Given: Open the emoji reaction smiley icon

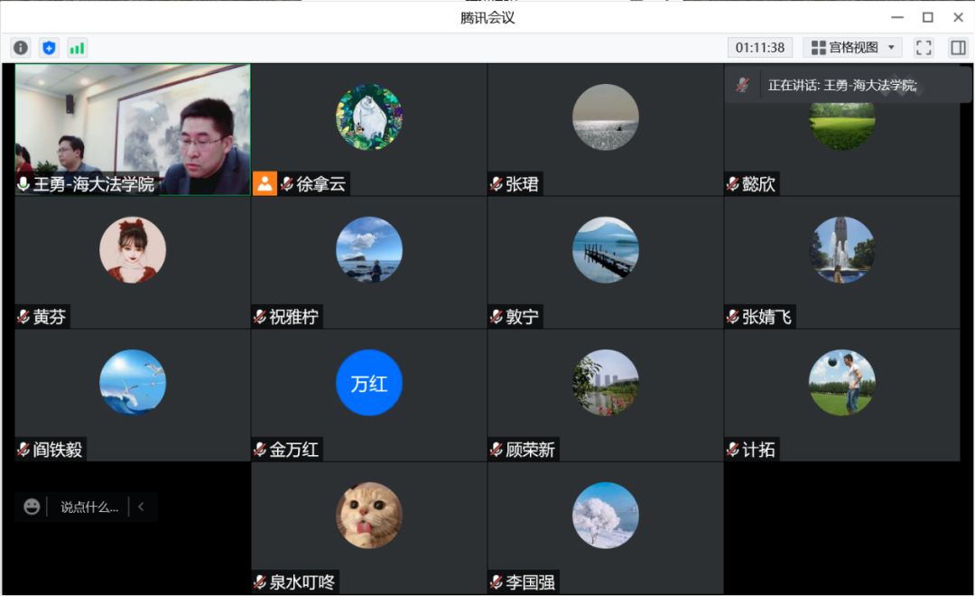Looking at the screenshot, I should [x=32, y=507].
